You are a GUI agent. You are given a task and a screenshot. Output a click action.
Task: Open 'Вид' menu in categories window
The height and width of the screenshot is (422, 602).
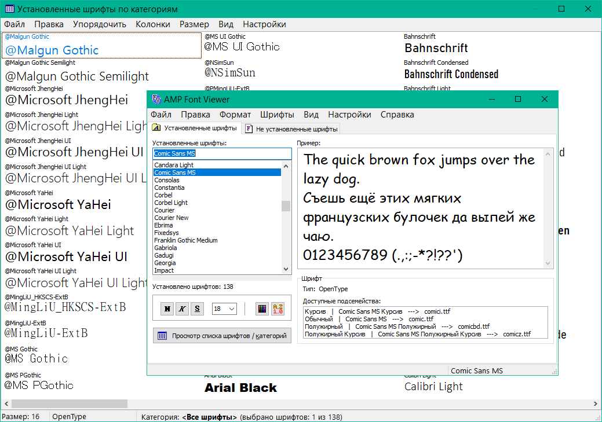(226, 24)
